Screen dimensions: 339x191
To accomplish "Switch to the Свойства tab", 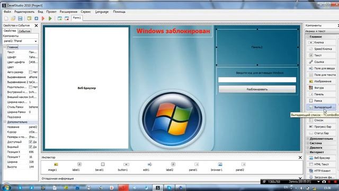I will point(10,31).
